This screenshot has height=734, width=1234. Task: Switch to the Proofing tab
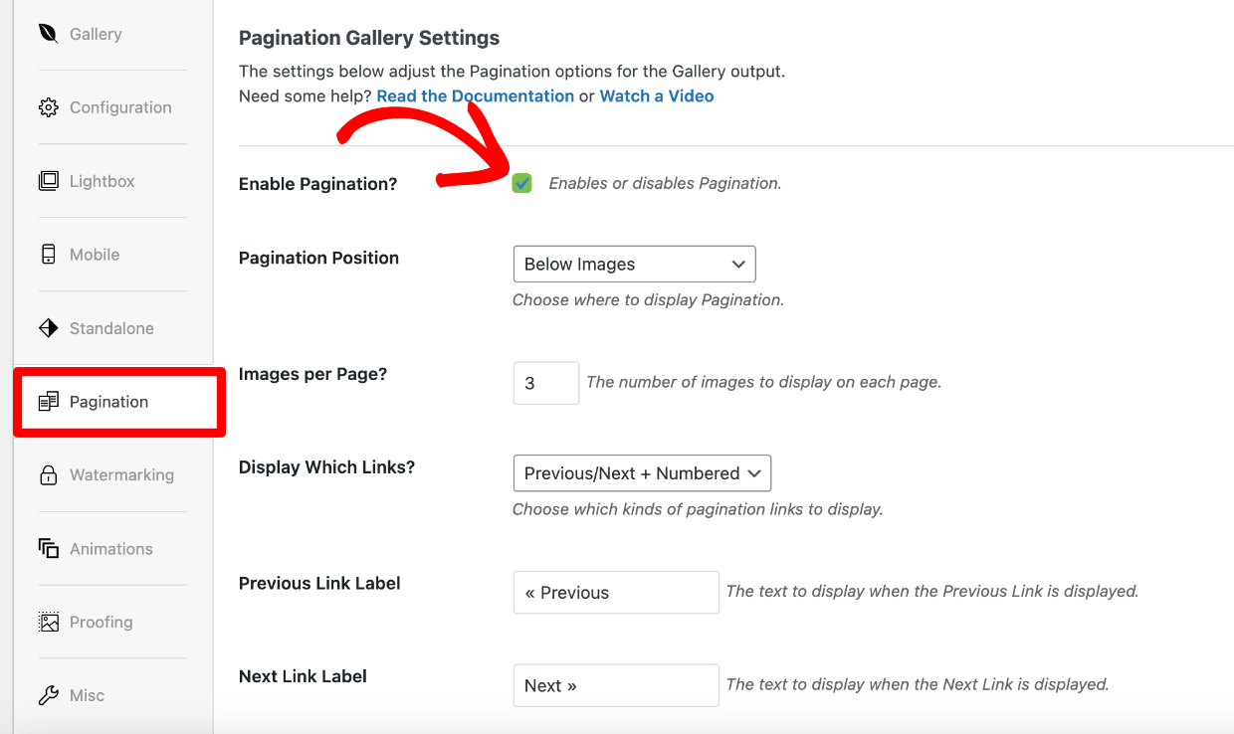100,622
